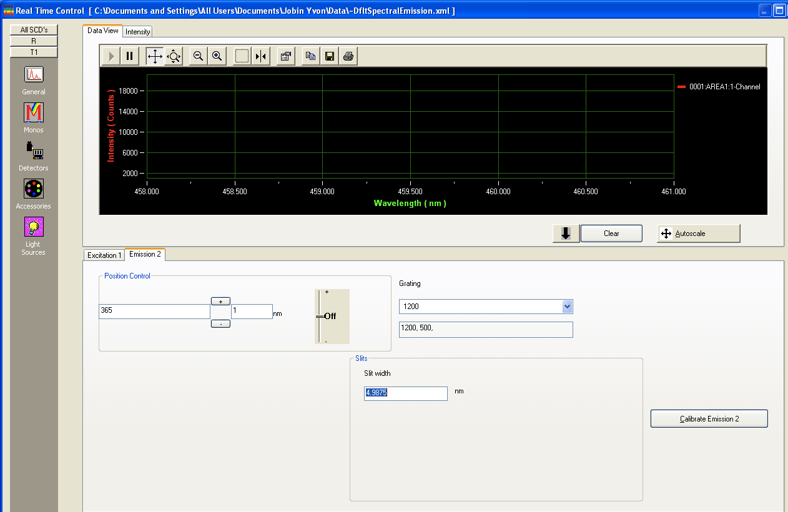The width and height of the screenshot is (788, 512).
Task: Select the rectangular selection tool
Action: click(242, 56)
